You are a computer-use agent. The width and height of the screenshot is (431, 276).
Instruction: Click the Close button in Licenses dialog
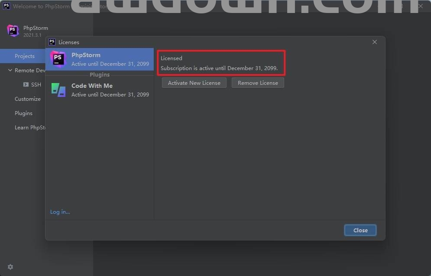360,230
